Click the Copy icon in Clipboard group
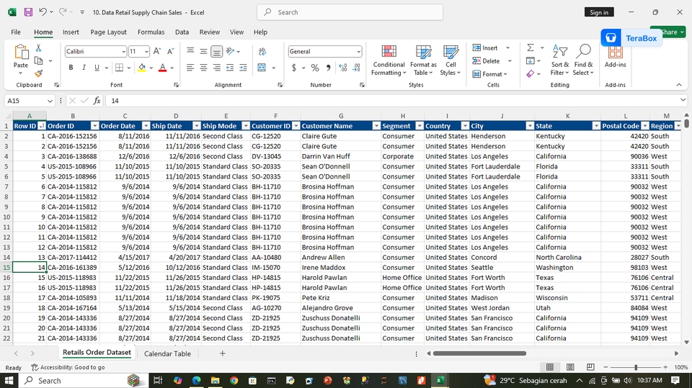The image size is (692, 388). pos(38,61)
